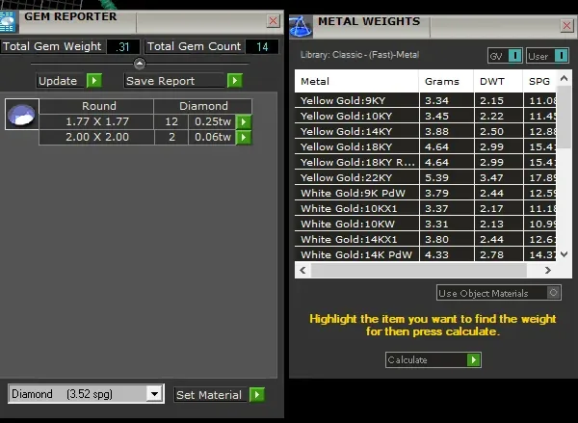Select the Yellow Gold:10KY row

[425, 116]
